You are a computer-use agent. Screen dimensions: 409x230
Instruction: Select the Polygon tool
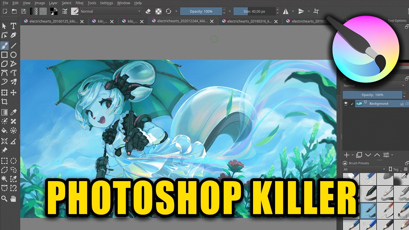pyautogui.click(x=4, y=64)
